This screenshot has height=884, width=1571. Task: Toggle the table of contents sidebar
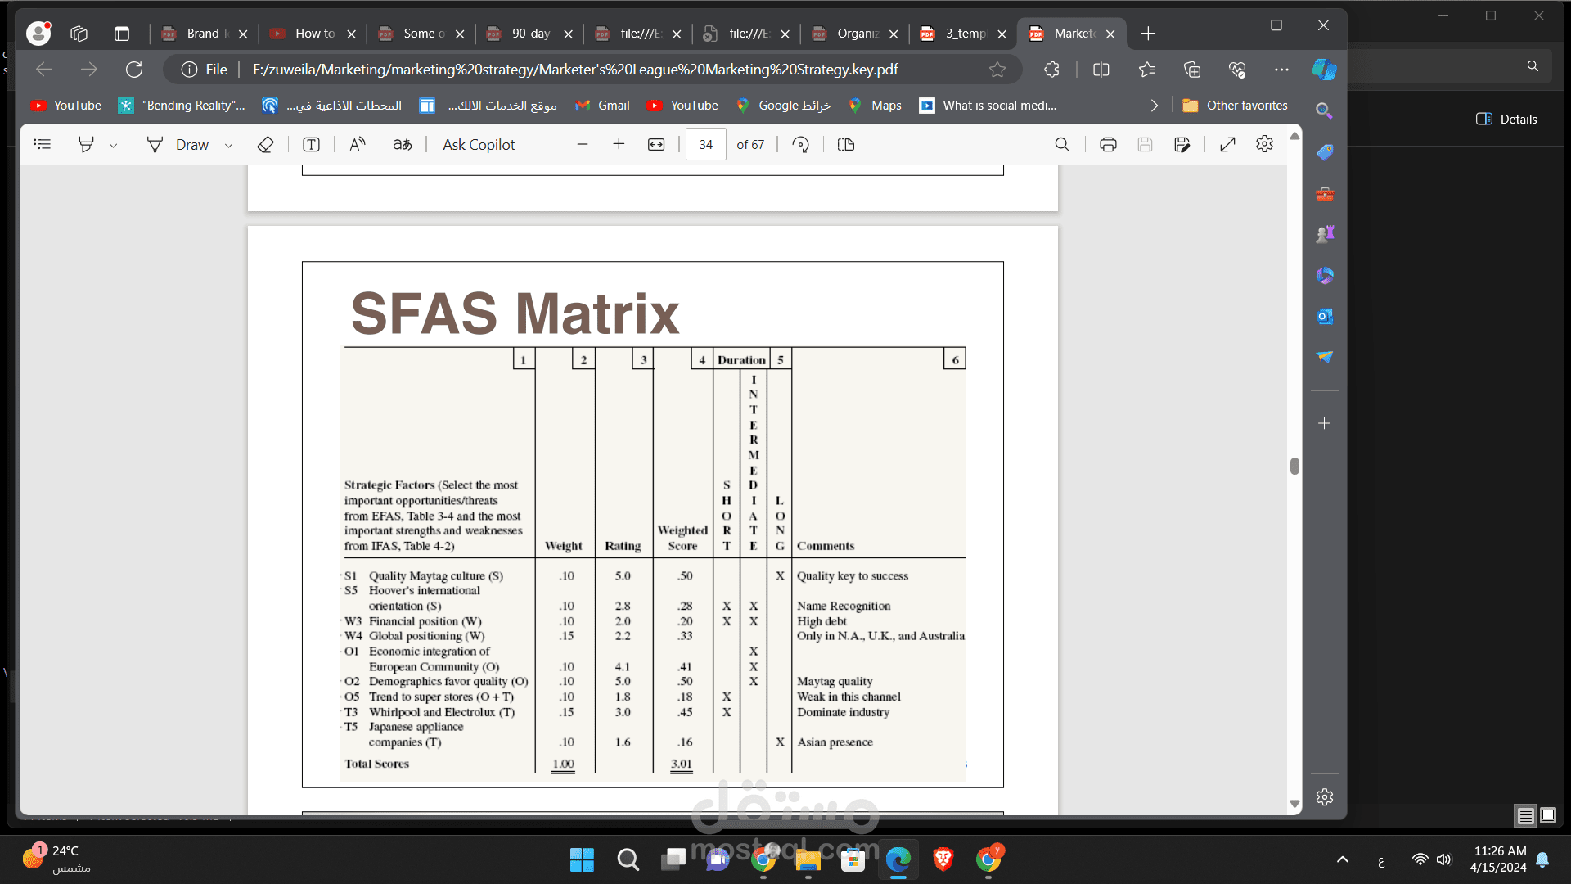(x=43, y=145)
